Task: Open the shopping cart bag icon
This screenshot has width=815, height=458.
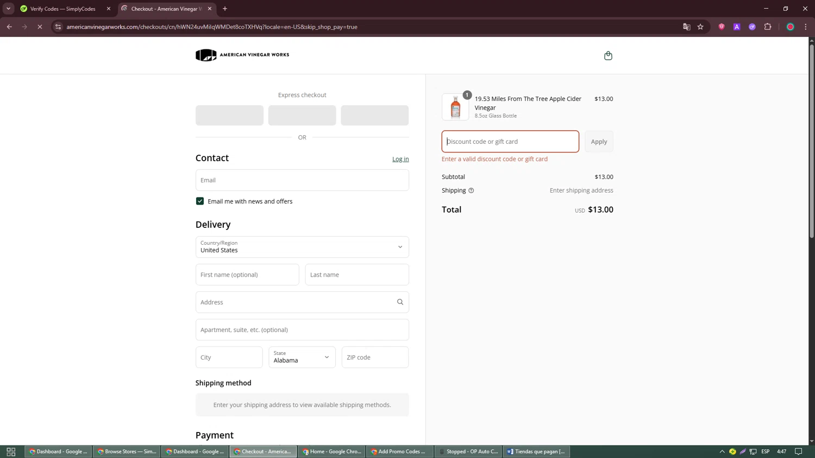Action: (x=608, y=55)
